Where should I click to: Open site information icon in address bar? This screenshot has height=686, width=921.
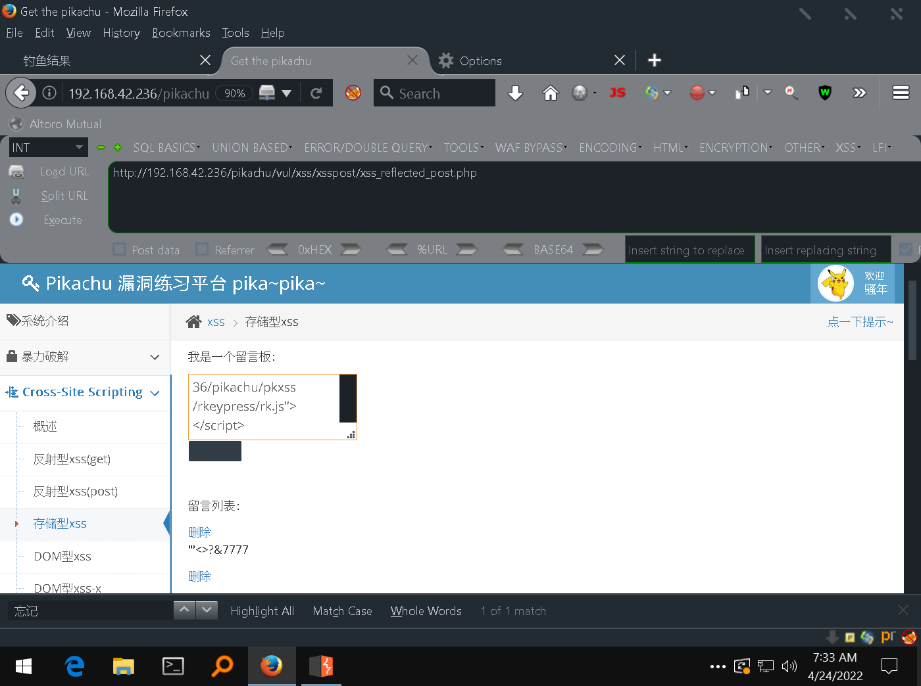49,93
